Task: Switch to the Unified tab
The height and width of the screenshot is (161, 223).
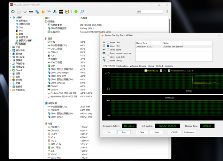Action: click(x=160, y=66)
